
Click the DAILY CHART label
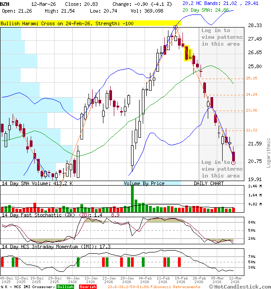[209, 183]
